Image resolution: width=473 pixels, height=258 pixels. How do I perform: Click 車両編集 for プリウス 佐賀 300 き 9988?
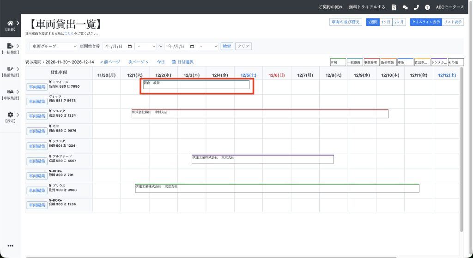pyautogui.click(x=37, y=191)
